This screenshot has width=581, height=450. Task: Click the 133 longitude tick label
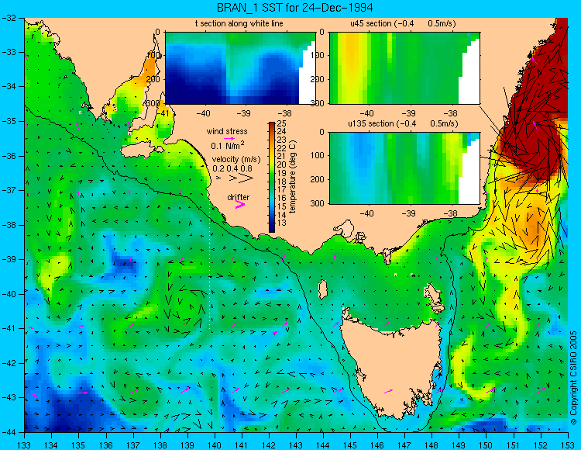[x=25, y=445]
